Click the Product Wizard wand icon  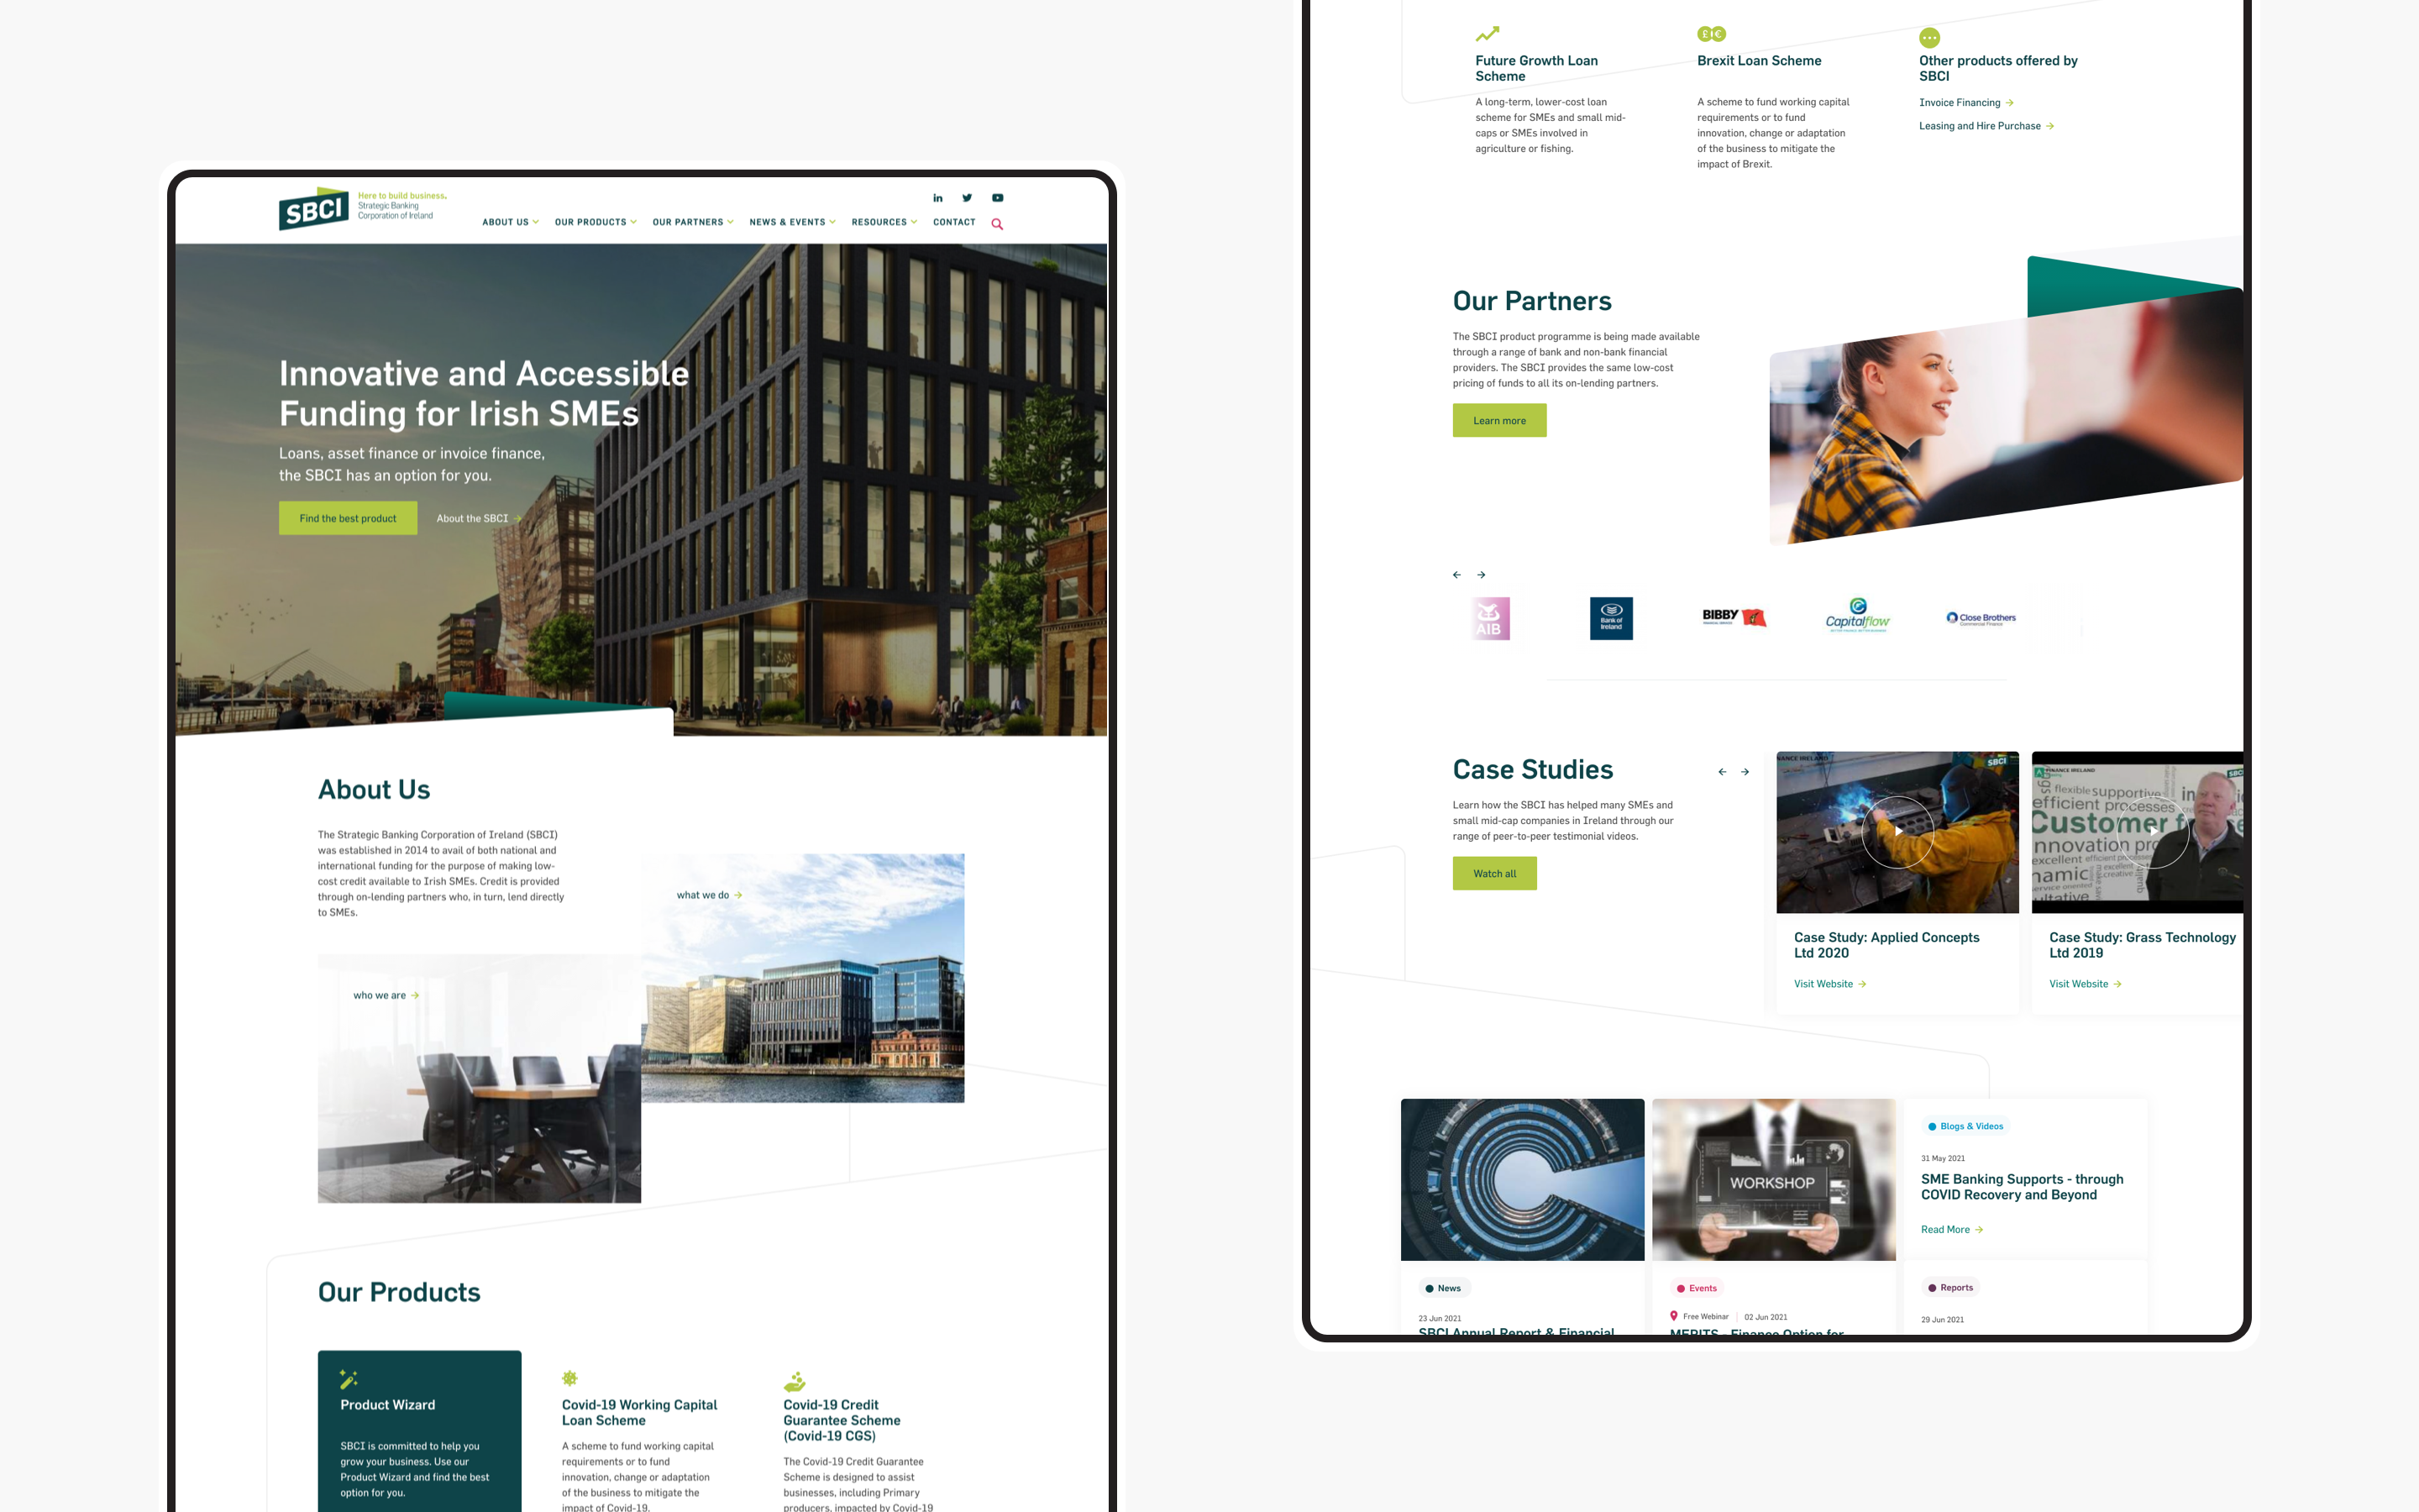point(348,1379)
